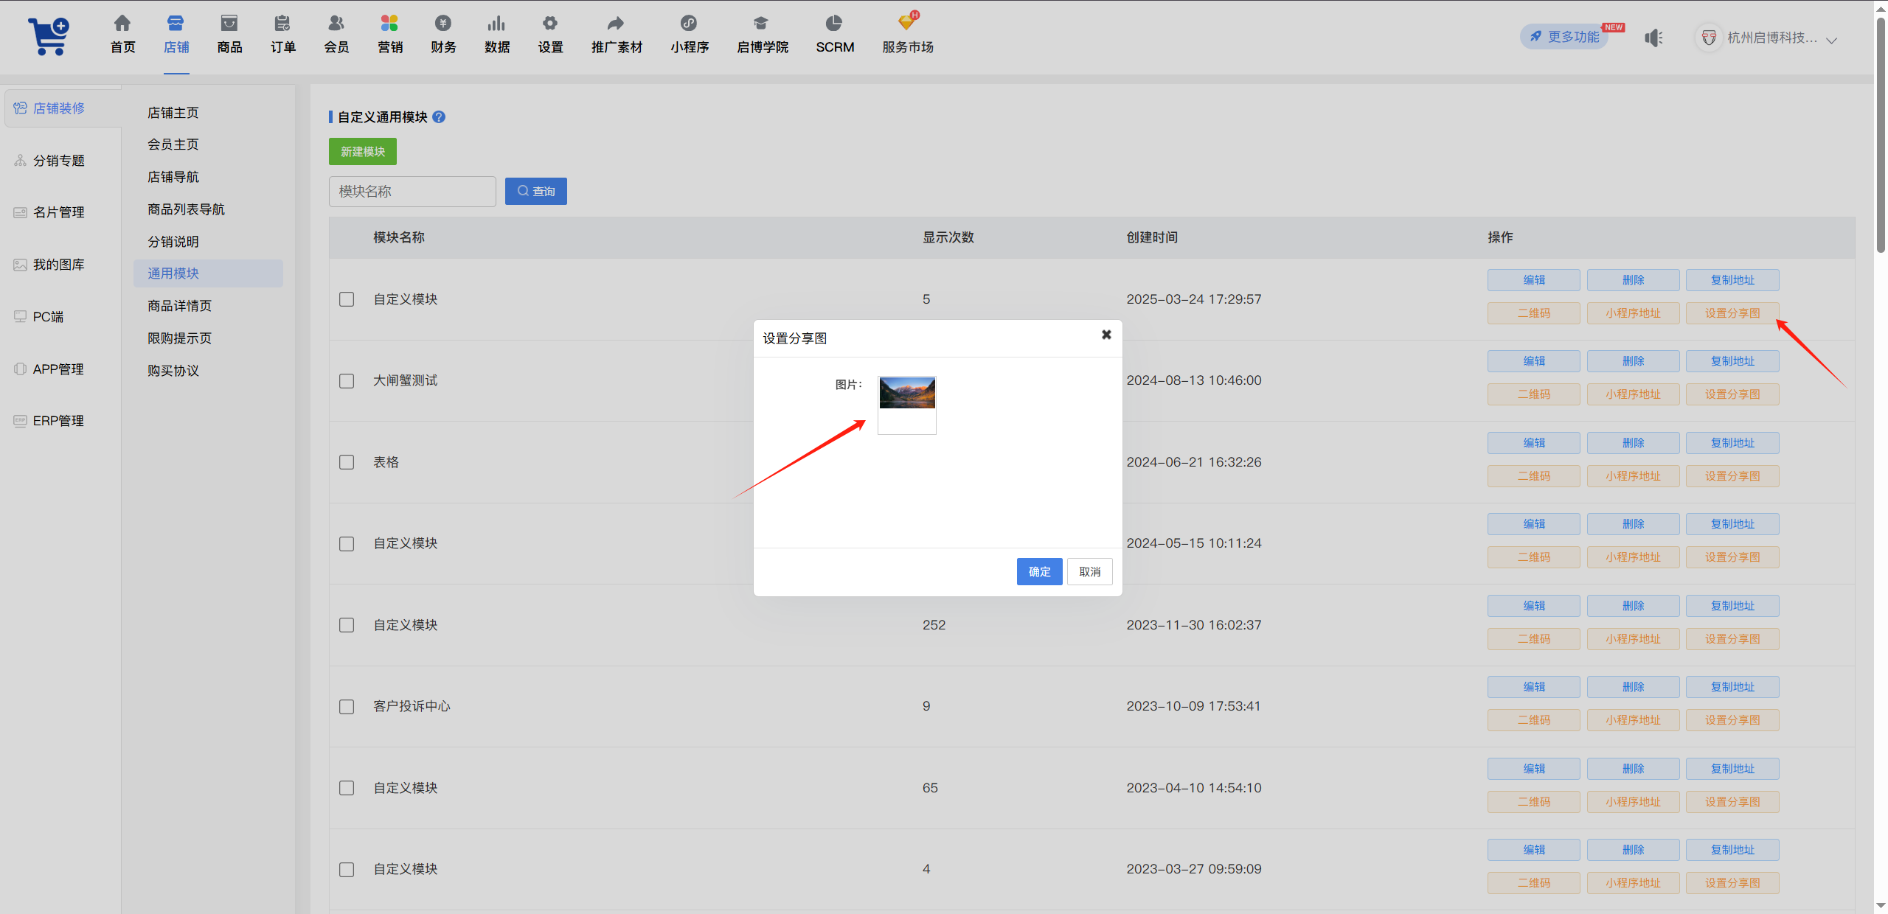Select 商品详情页 submenu item
The height and width of the screenshot is (914, 1888).
(179, 306)
